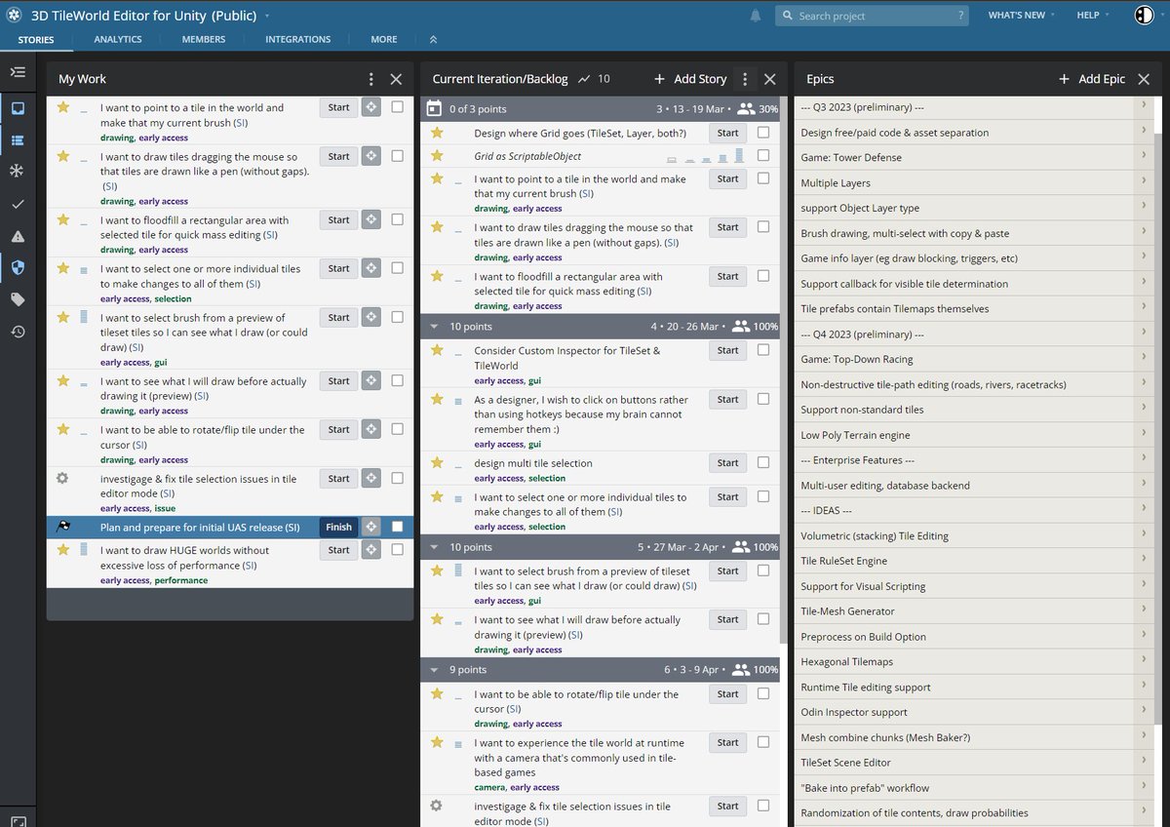The image size is (1170, 827).
Task: Open the MEMBERS tab
Action: click(204, 40)
